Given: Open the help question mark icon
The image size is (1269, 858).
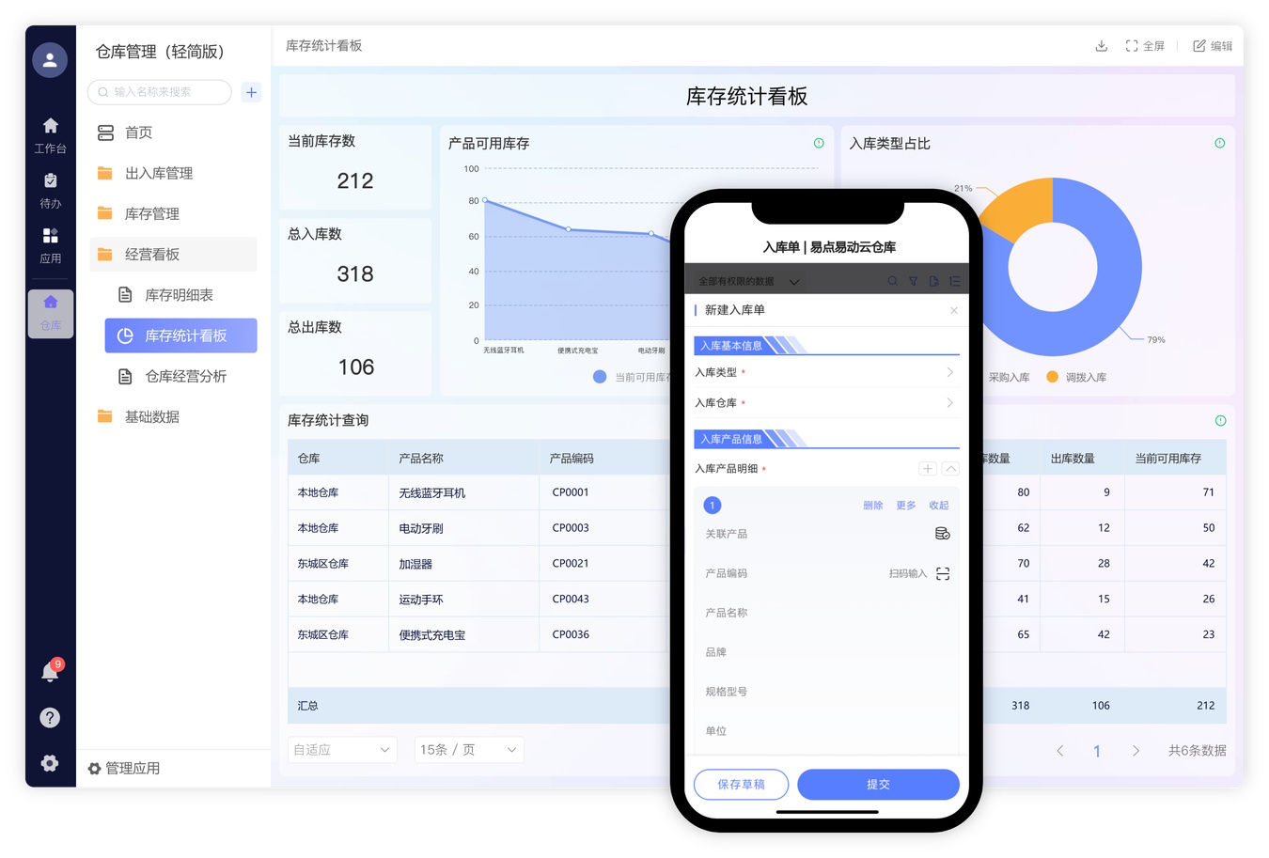Looking at the screenshot, I should [x=50, y=718].
